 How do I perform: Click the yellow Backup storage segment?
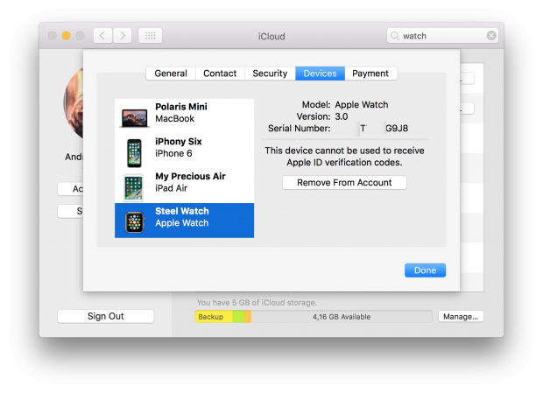(214, 317)
